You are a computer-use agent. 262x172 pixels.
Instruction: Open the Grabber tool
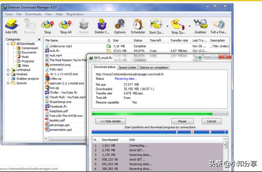point(200,27)
